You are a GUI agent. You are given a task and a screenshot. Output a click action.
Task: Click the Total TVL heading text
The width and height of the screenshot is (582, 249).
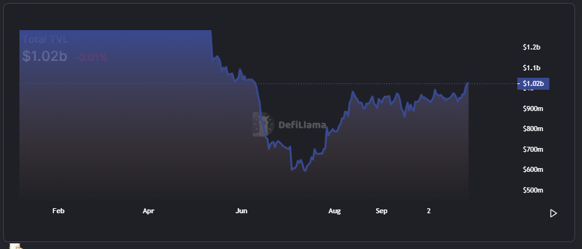click(45, 40)
